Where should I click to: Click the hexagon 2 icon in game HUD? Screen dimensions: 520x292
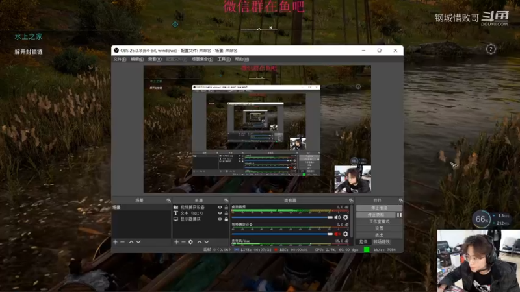(x=491, y=49)
